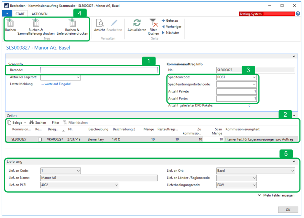Click the Filter button in Zeilen
Viewport: 304px width, 218px height.
coord(55,122)
